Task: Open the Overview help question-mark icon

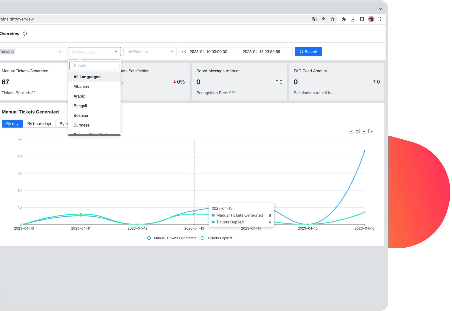Action: 25,34
